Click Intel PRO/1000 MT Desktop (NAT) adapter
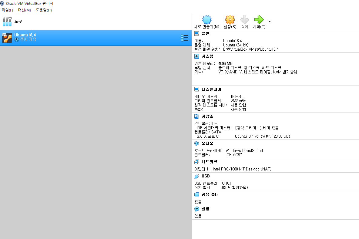This screenshot has width=359, height=239. tap(242, 169)
